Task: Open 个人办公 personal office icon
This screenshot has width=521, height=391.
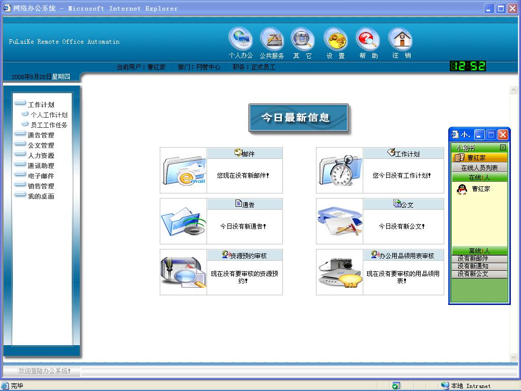Action: point(240,40)
